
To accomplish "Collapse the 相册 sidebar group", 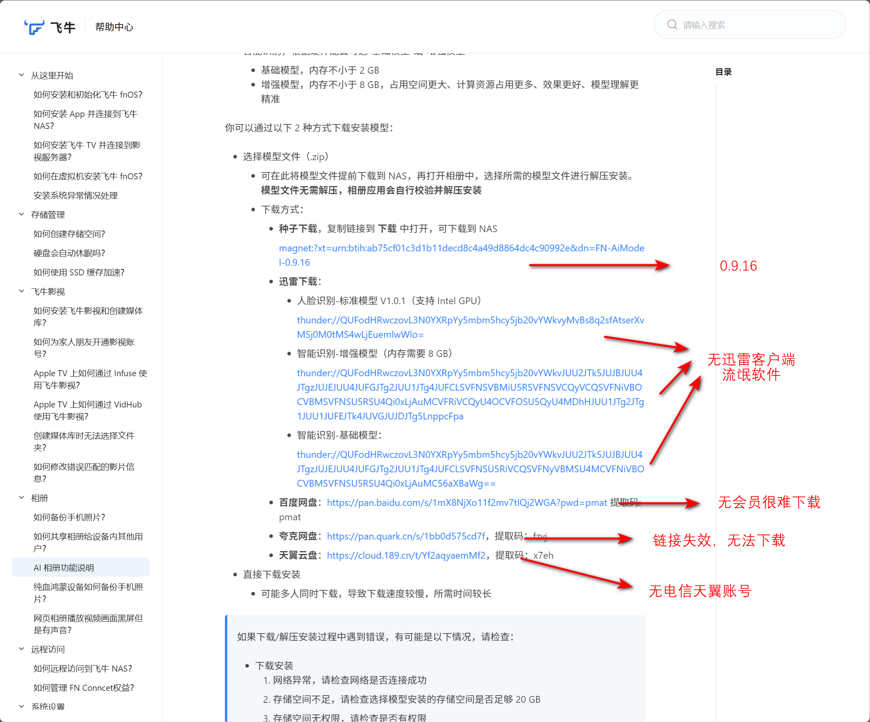I will 22,498.
